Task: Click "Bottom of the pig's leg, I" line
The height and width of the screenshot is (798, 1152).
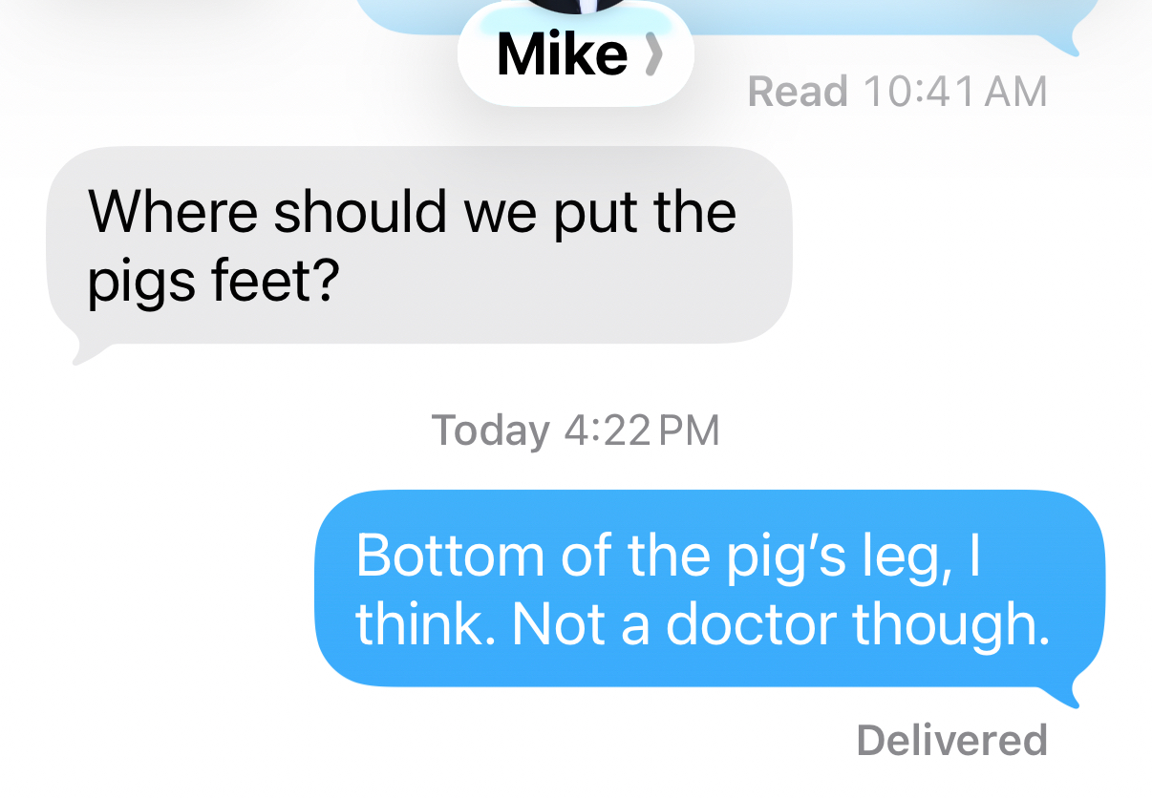Action: tap(669, 555)
